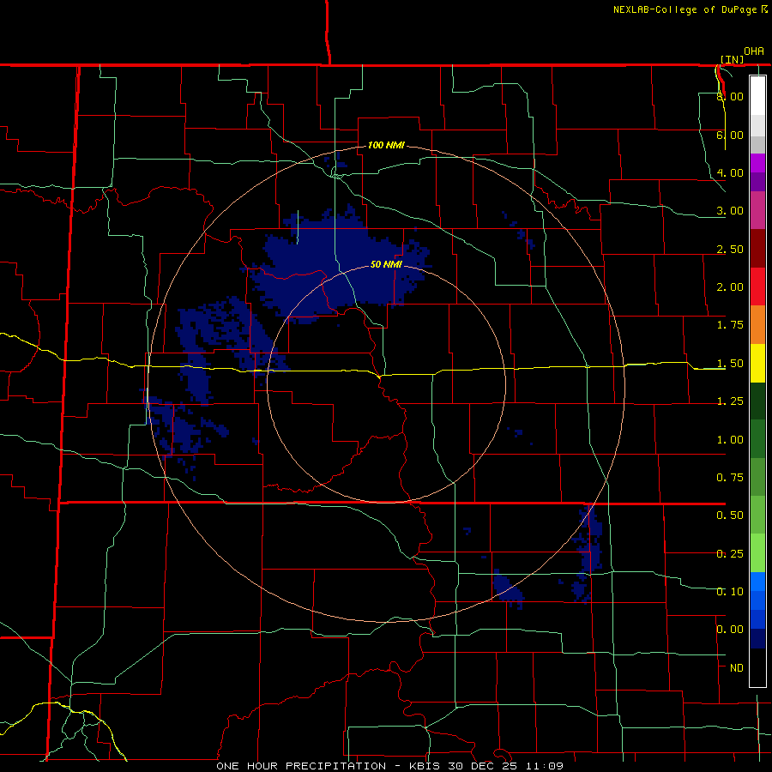Screen dimensions: 772x772
Task: Click the 0.10 legend value
Action: [730, 592]
